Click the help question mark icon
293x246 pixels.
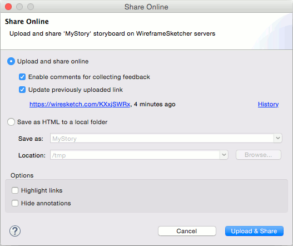click(x=15, y=231)
